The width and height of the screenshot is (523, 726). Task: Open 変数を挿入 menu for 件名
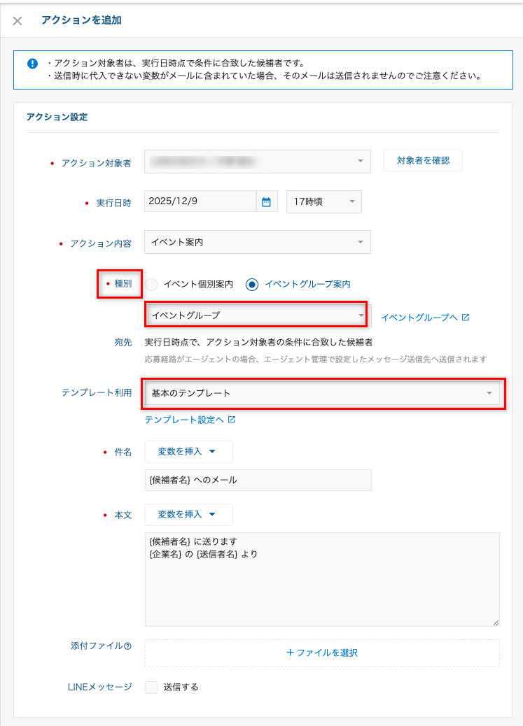(188, 452)
